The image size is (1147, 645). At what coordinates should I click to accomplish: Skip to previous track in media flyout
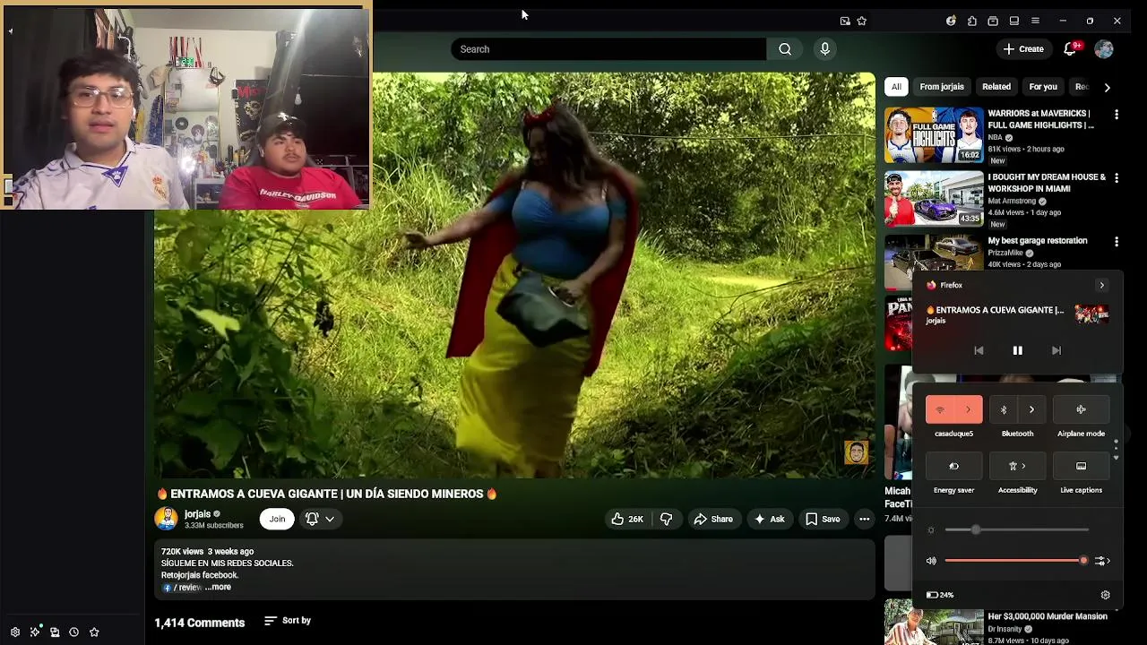[979, 350]
